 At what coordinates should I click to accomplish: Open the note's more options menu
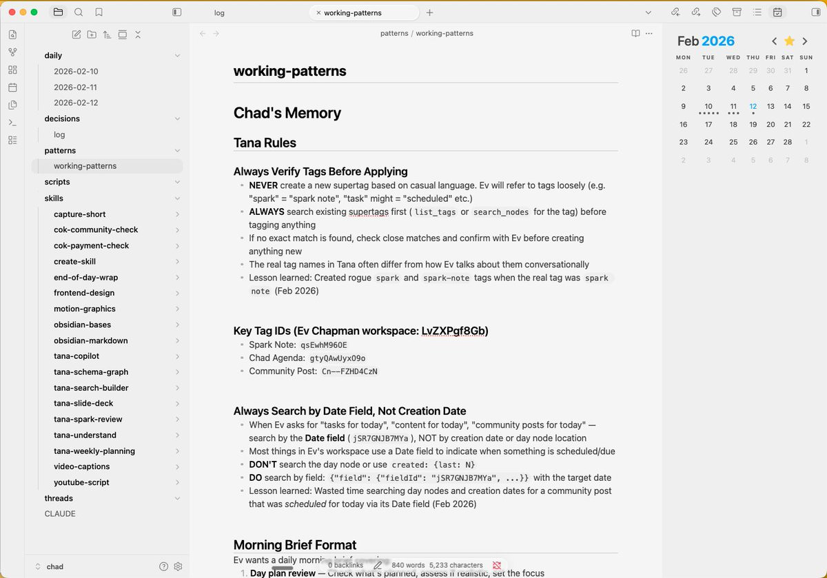tap(649, 33)
